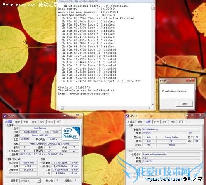Click the '4.6.4' BIOS version field
Image resolution: width=206 pixels, height=185 pixels.
coord(171,158)
